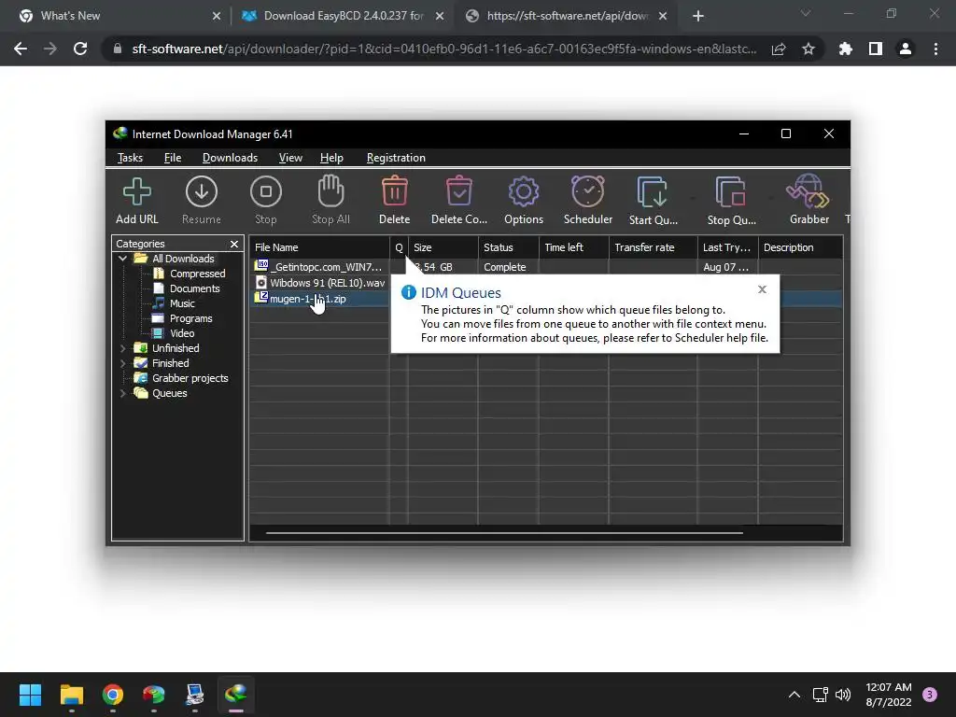The image size is (956, 717).
Task: Open the View menu
Action: coord(290,158)
